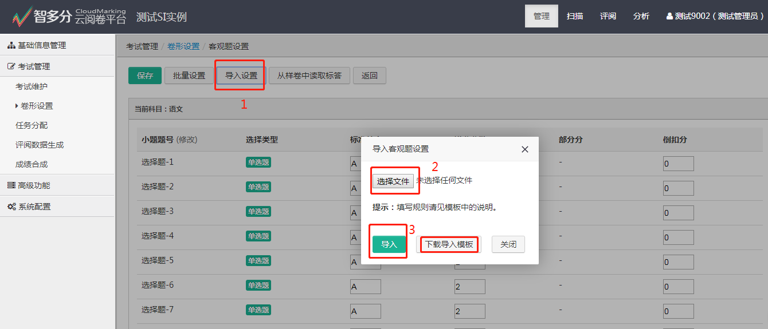Click the answer field of 选择题-7

[366, 311]
